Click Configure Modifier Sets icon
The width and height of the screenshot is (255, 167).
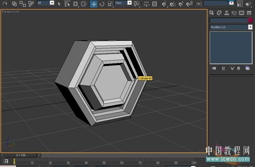coord(248,68)
